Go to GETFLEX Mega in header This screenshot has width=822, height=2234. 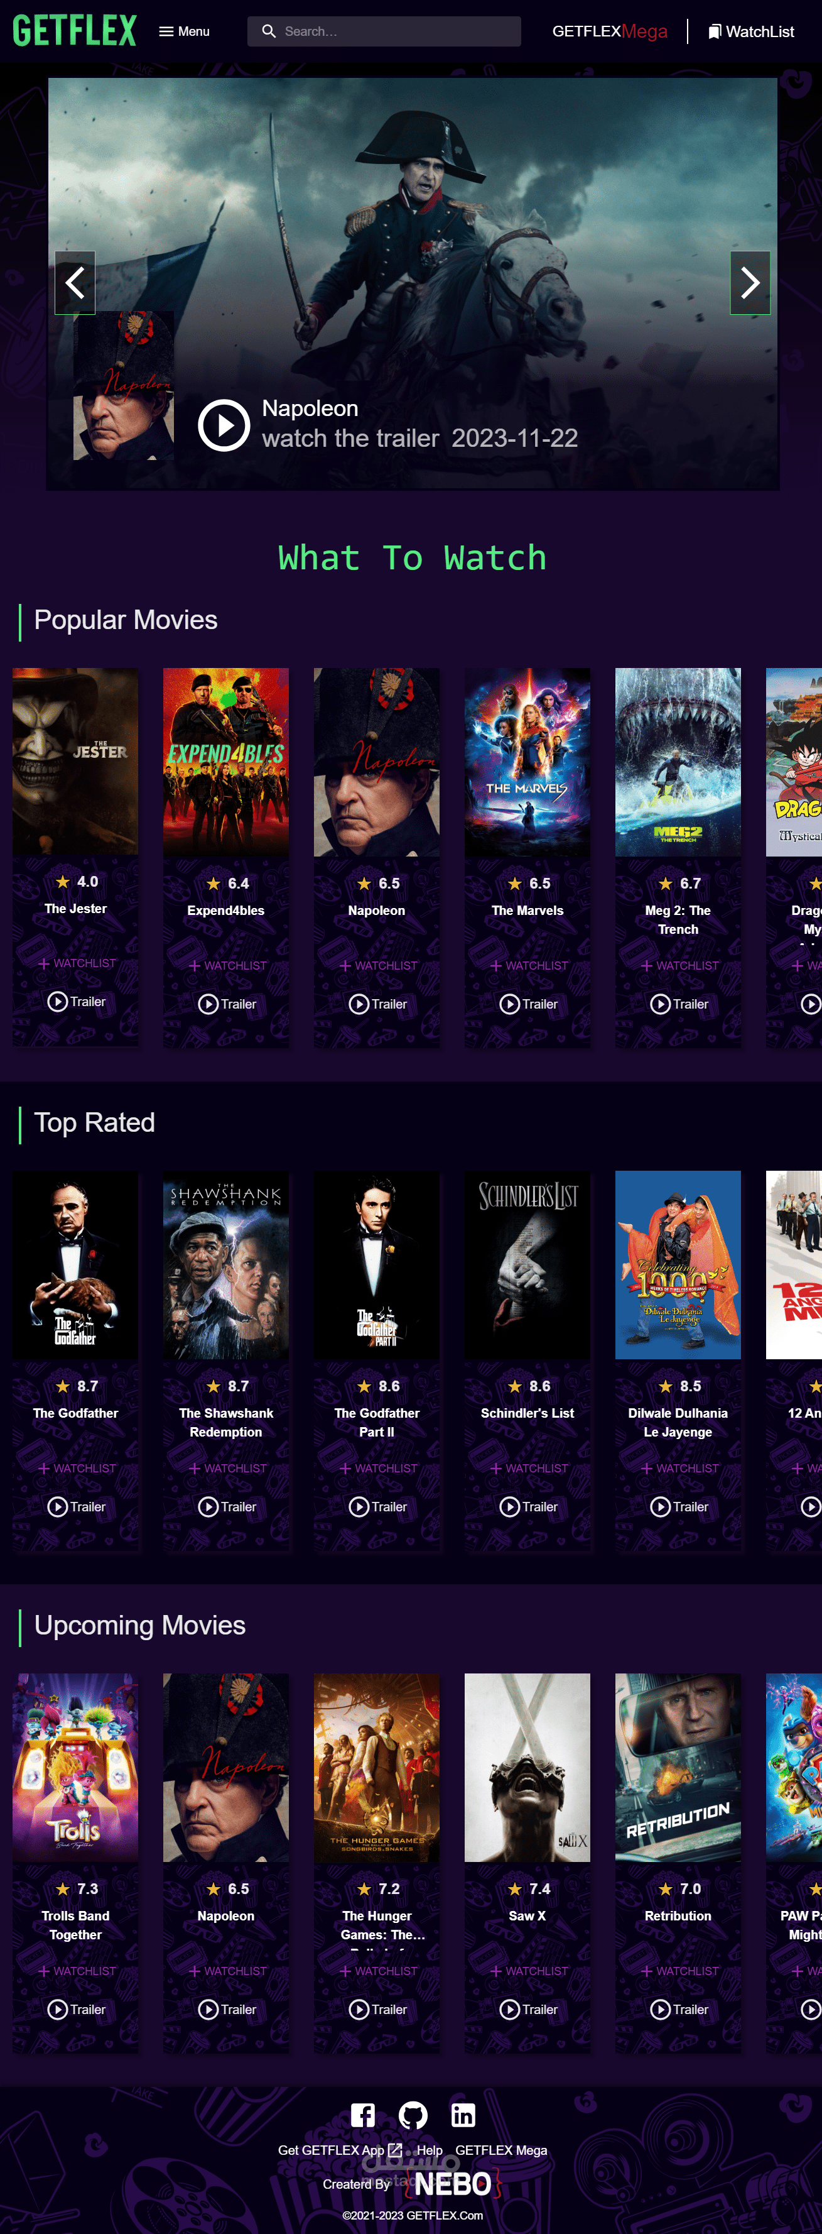point(610,31)
